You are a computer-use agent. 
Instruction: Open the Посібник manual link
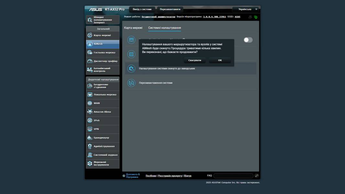pyautogui.click(x=151, y=176)
